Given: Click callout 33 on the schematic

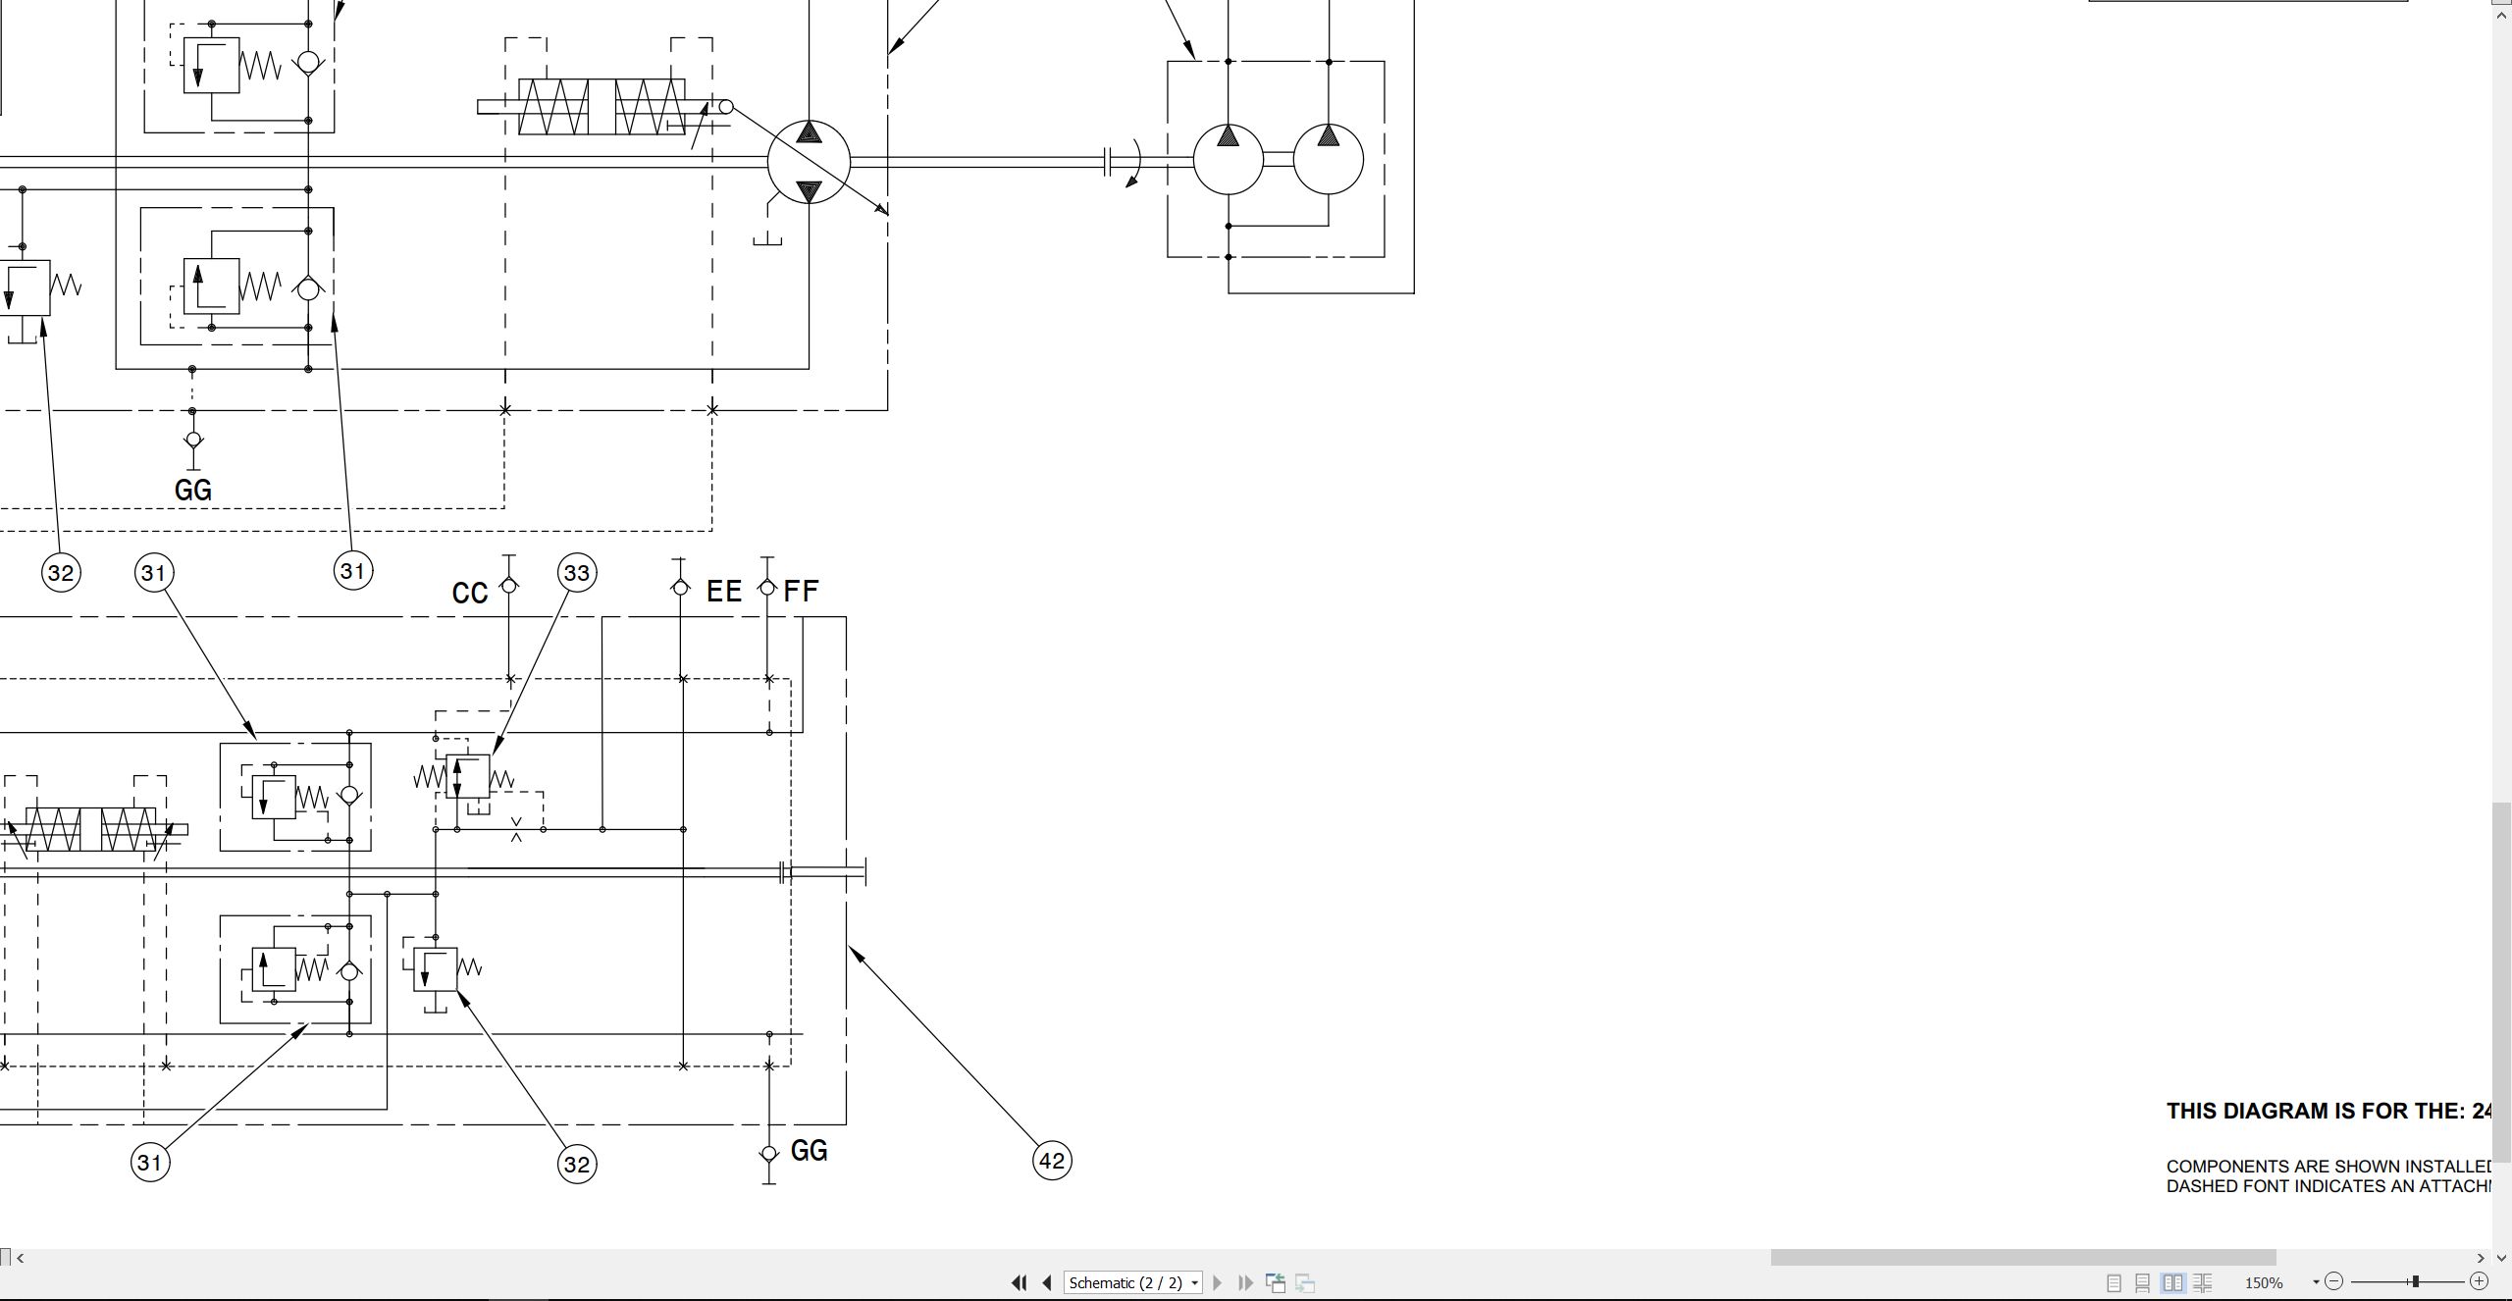Looking at the screenshot, I should [x=577, y=573].
